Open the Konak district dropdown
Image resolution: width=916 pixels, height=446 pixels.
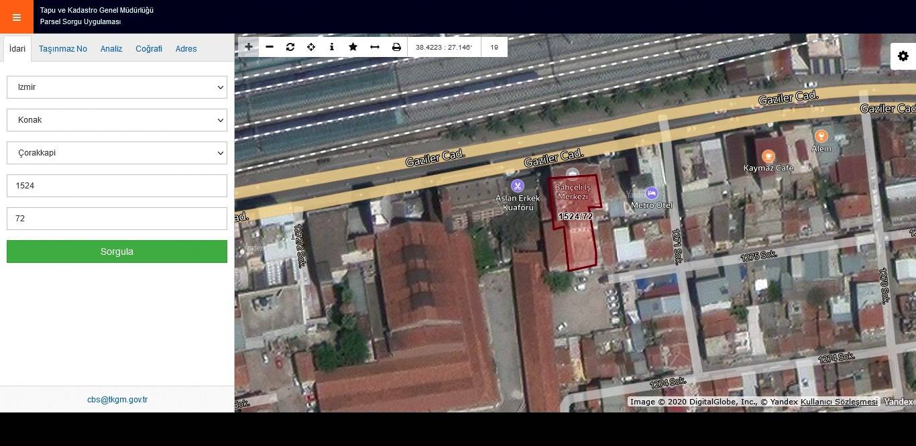tap(117, 120)
